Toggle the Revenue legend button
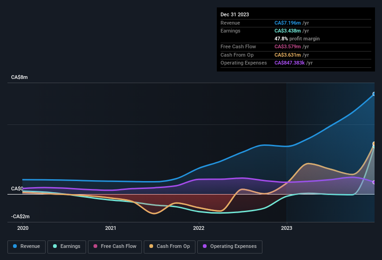The height and width of the screenshot is (260, 382). [27, 247]
